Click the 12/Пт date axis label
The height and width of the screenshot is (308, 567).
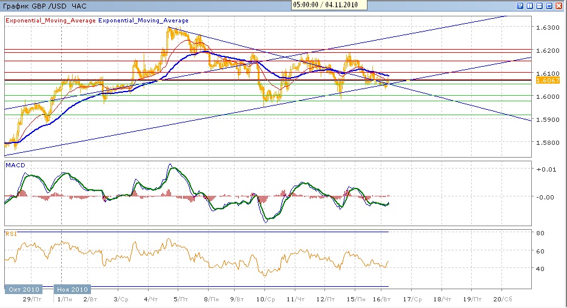coord(325,300)
